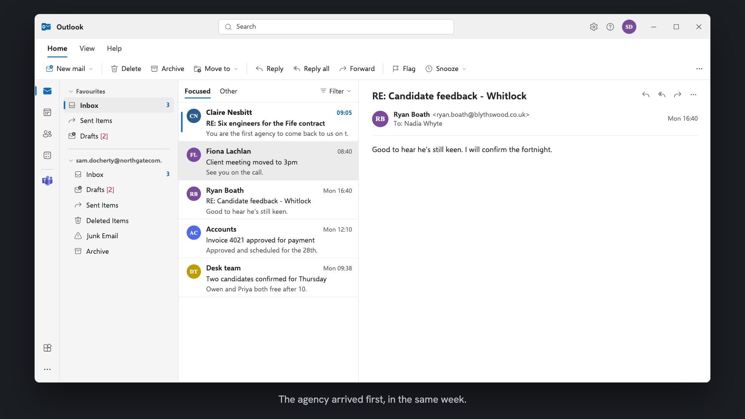This screenshot has width=745, height=419.
Task: Open account Inbox folder
Action: coord(119,175)
